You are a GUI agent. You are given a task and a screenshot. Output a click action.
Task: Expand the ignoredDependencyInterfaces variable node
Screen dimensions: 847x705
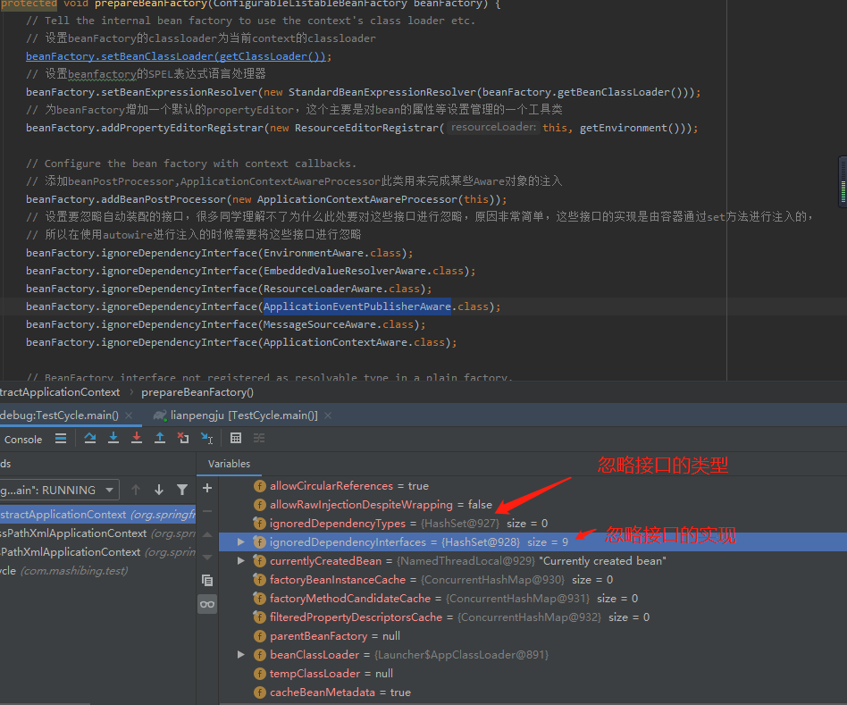coord(241,541)
